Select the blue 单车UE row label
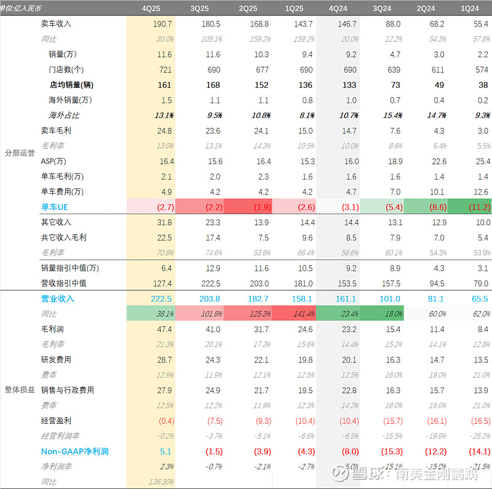 tap(55, 207)
